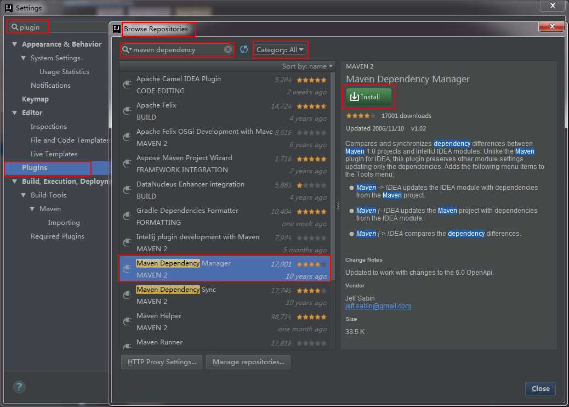Click the Maven Runner plugin icon
The height and width of the screenshot is (407, 569).
[x=127, y=346]
